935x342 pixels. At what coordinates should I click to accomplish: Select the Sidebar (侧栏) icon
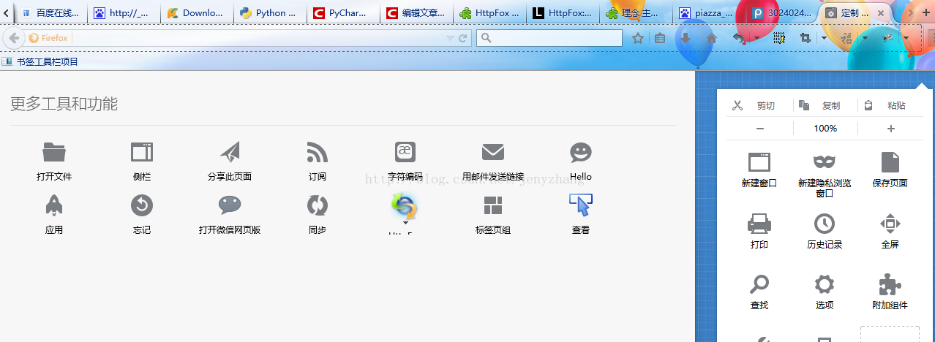[x=142, y=152]
